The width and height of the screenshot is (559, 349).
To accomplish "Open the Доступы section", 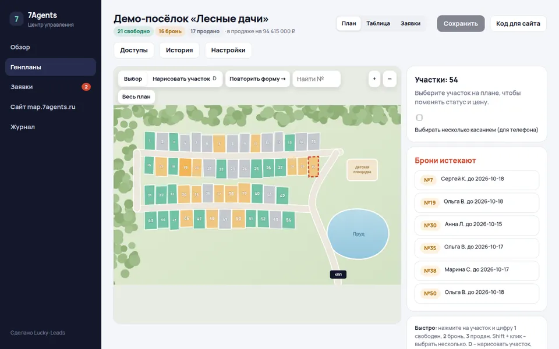I will [x=134, y=50].
